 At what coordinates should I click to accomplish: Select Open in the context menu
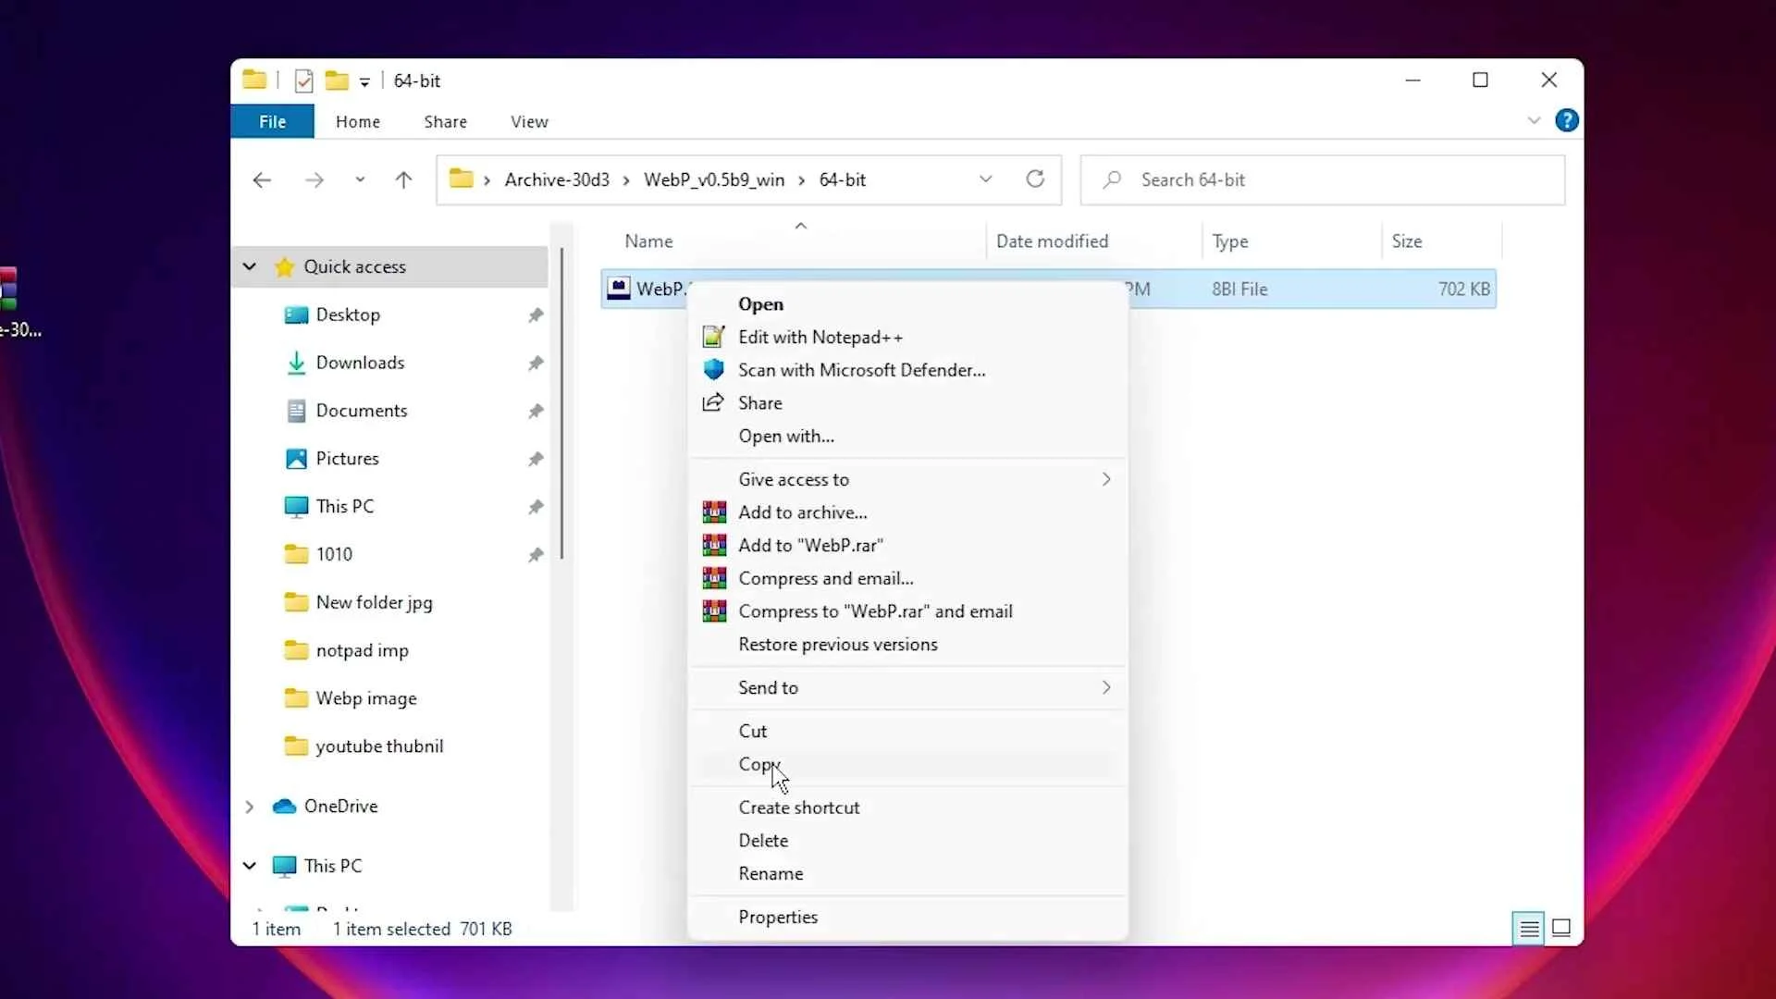[x=907, y=304]
